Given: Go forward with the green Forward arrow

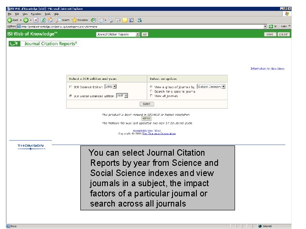Looking at the screenshot, I should pos(26,20).
